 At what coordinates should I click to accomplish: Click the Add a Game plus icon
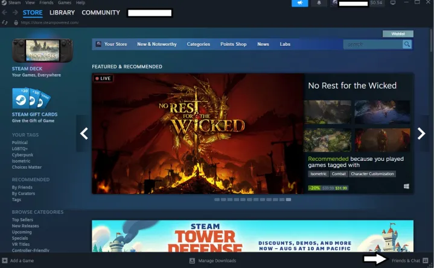(x=5, y=261)
